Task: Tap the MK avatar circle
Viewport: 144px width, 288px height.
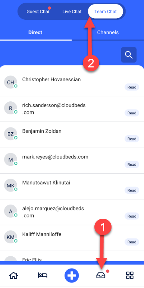Action: pyautogui.click(x=10, y=186)
